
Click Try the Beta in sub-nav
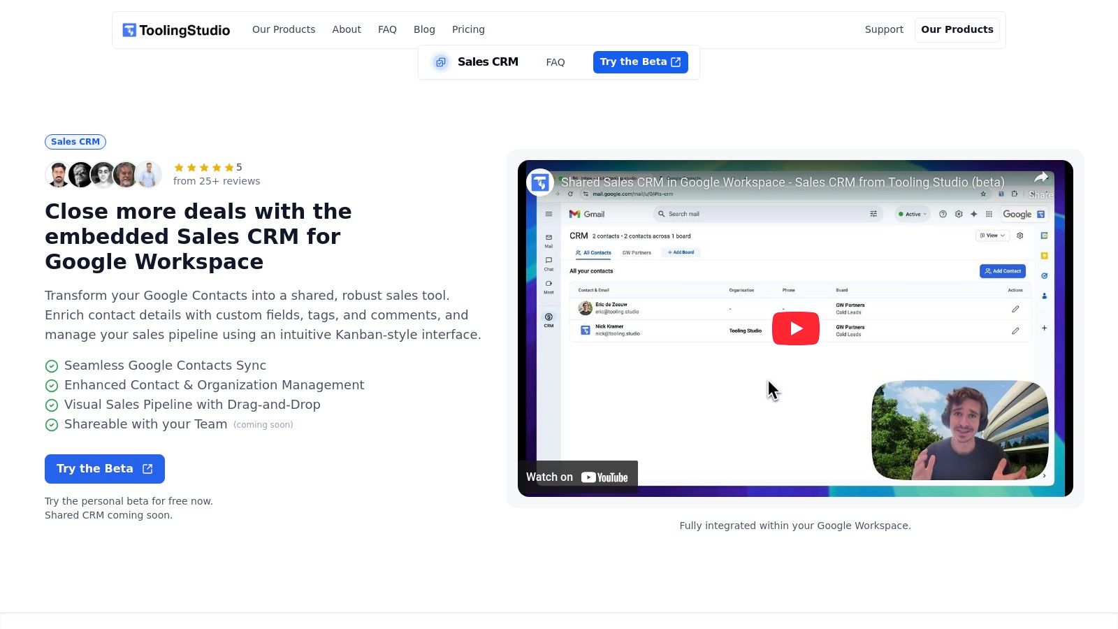641,62
